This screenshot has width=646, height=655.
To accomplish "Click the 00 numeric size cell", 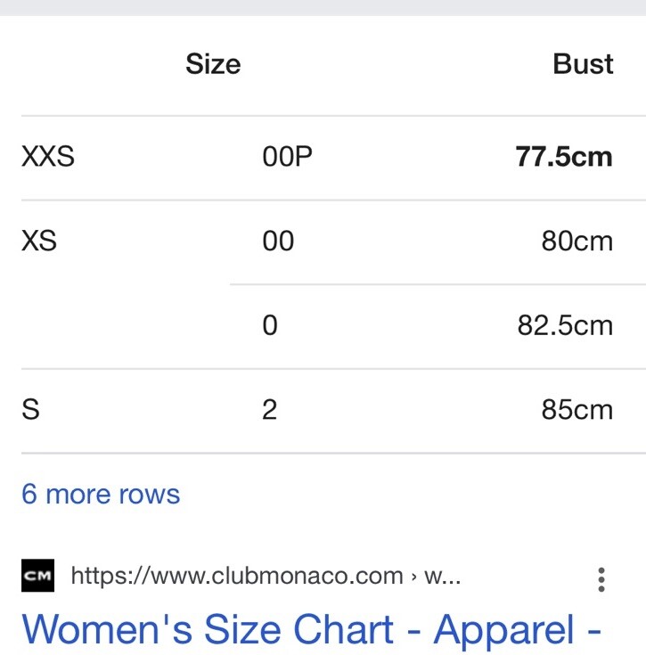I will (278, 241).
